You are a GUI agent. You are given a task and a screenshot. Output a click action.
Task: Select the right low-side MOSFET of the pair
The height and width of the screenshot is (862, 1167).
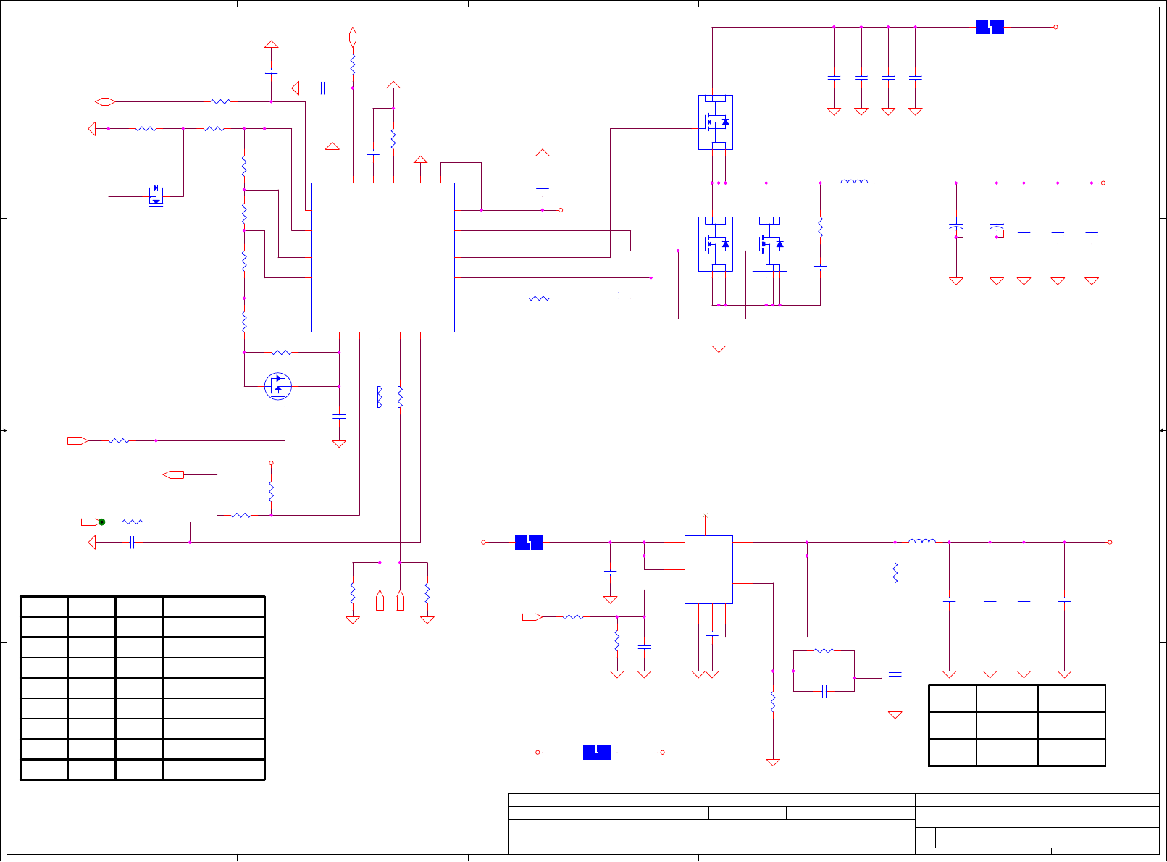pyautogui.click(x=770, y=244)
